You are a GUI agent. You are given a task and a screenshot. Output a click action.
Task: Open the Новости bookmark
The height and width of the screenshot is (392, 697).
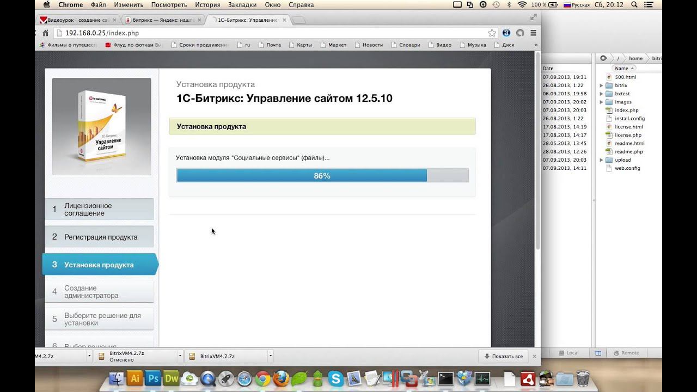[x=368, y=45]
